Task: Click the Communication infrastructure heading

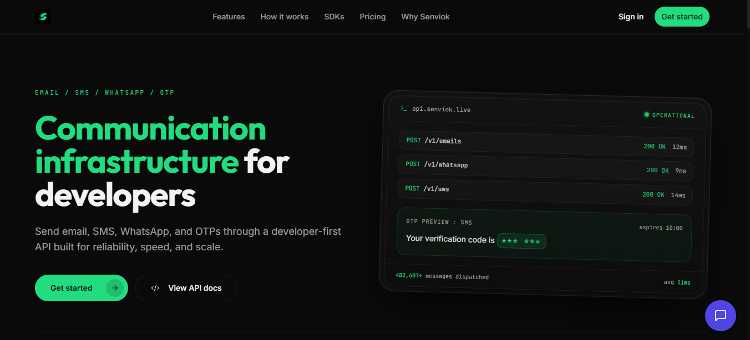Action: 162,162
